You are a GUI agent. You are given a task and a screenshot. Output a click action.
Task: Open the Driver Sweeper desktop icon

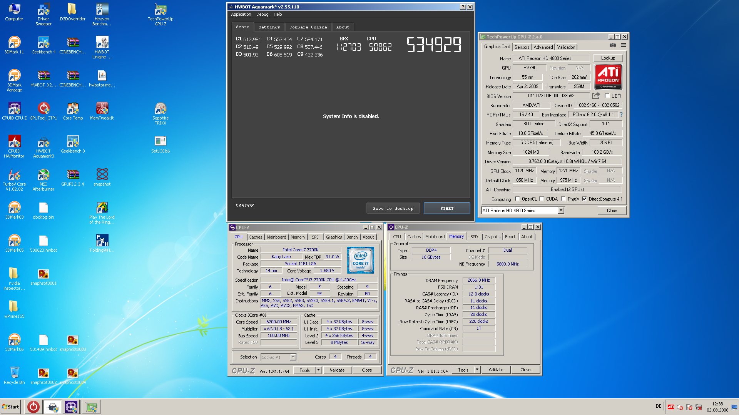(x=43, y=14)
